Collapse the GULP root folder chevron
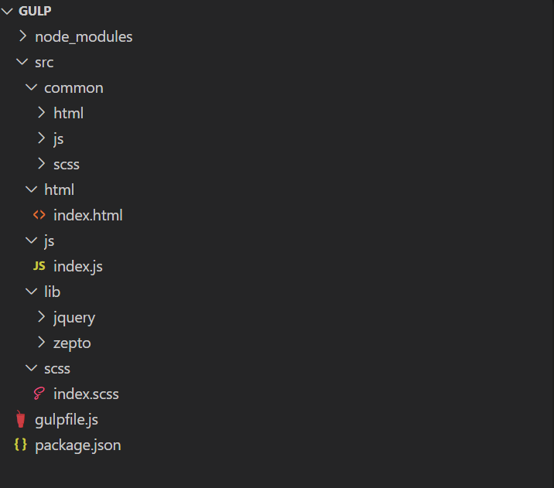This screenshot has width=554, height=488. 8,11
